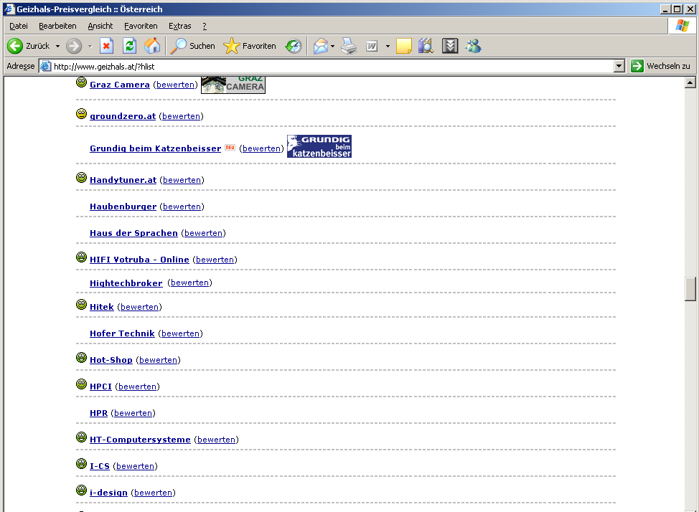Click the dark double-chevron toolbar icon

[450, 46]
